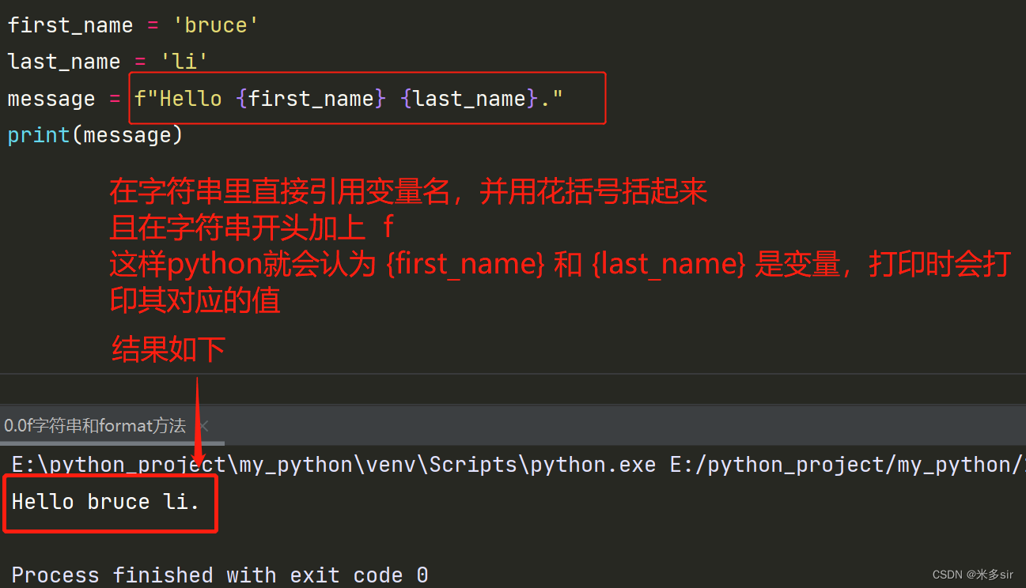The width and height of the screenshot is (1026, 588).
Task: Click the equals sign after first_name
Action: click(x=152, y=24)
